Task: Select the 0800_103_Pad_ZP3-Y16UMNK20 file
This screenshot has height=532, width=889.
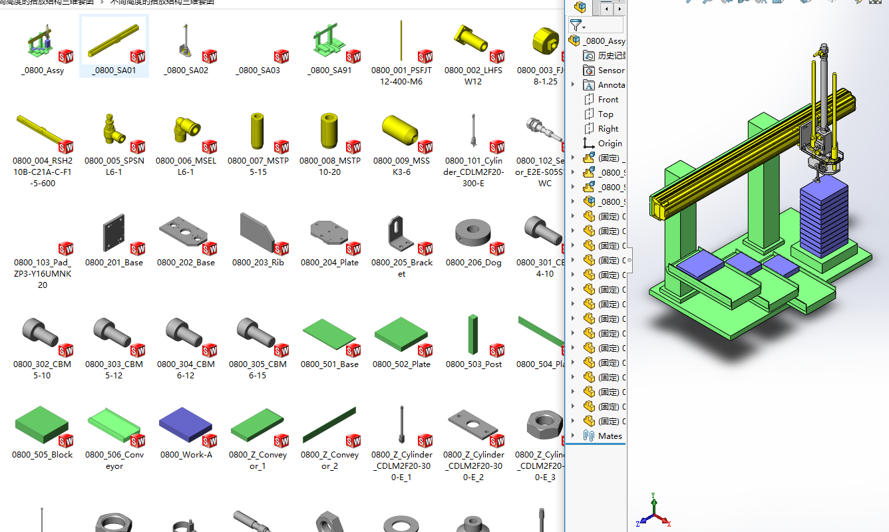Action: (x=43, y=251)
